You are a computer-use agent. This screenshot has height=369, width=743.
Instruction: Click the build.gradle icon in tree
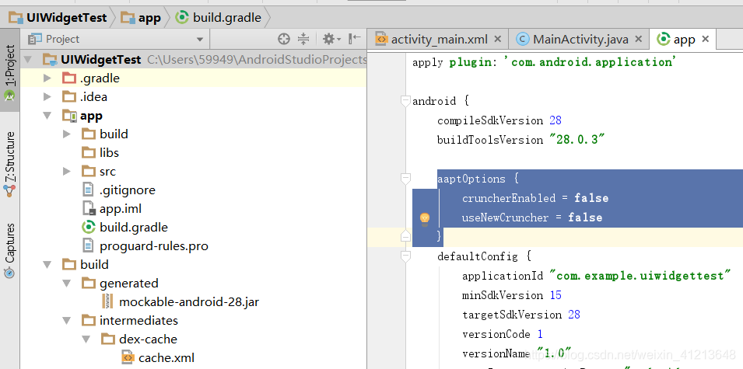[89, 227]
